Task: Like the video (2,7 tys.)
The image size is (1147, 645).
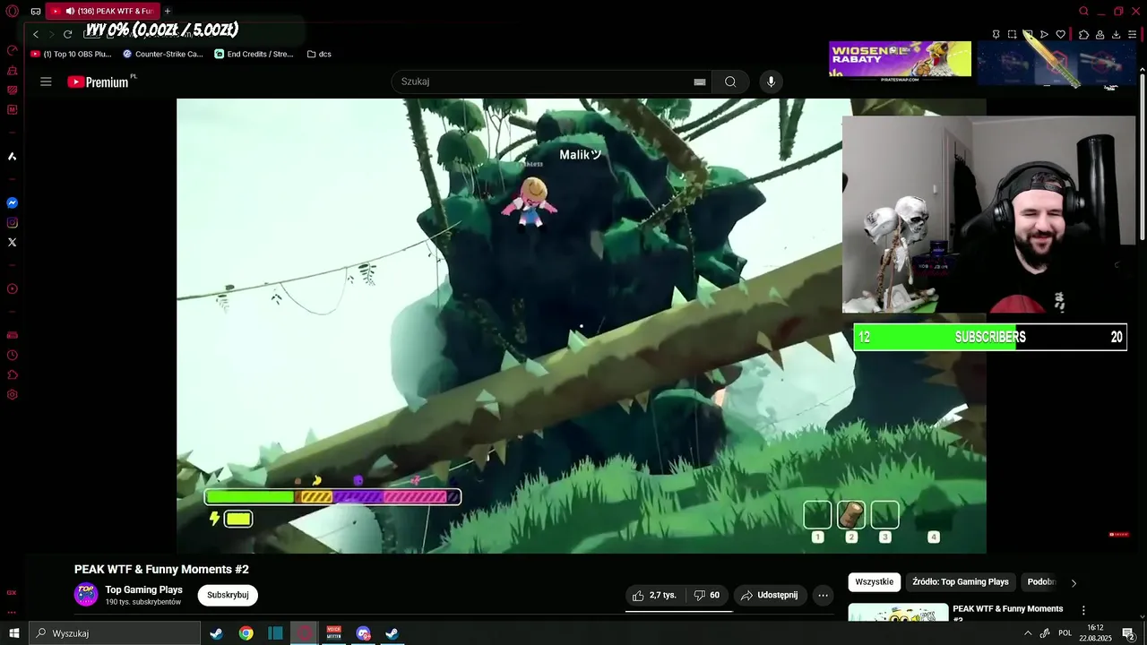Action: (x=654, y=595)
